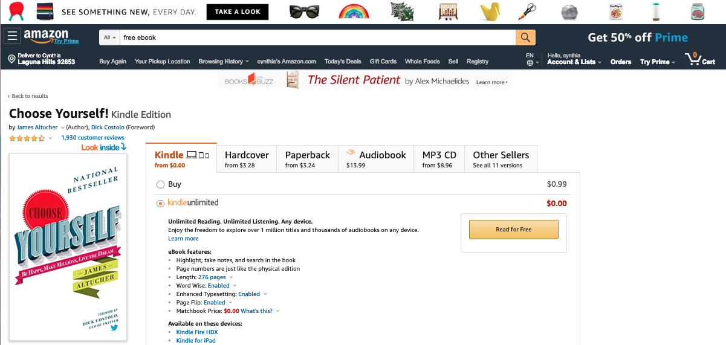
Task: Select the Kindle Unlimited radio option
Action: [161, 203]
